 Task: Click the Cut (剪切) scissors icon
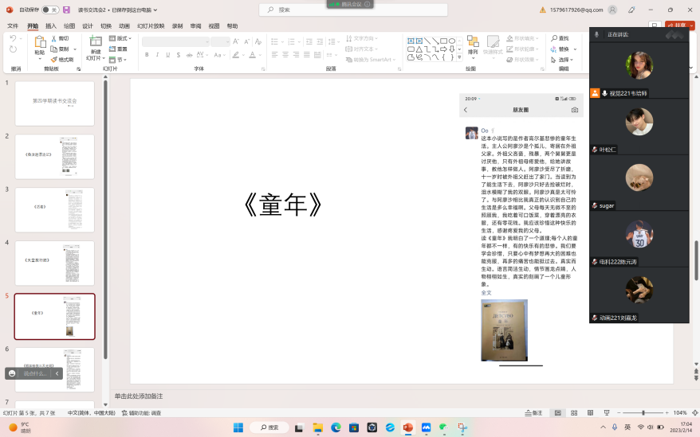pyautogui.click(x=53, y=38)
